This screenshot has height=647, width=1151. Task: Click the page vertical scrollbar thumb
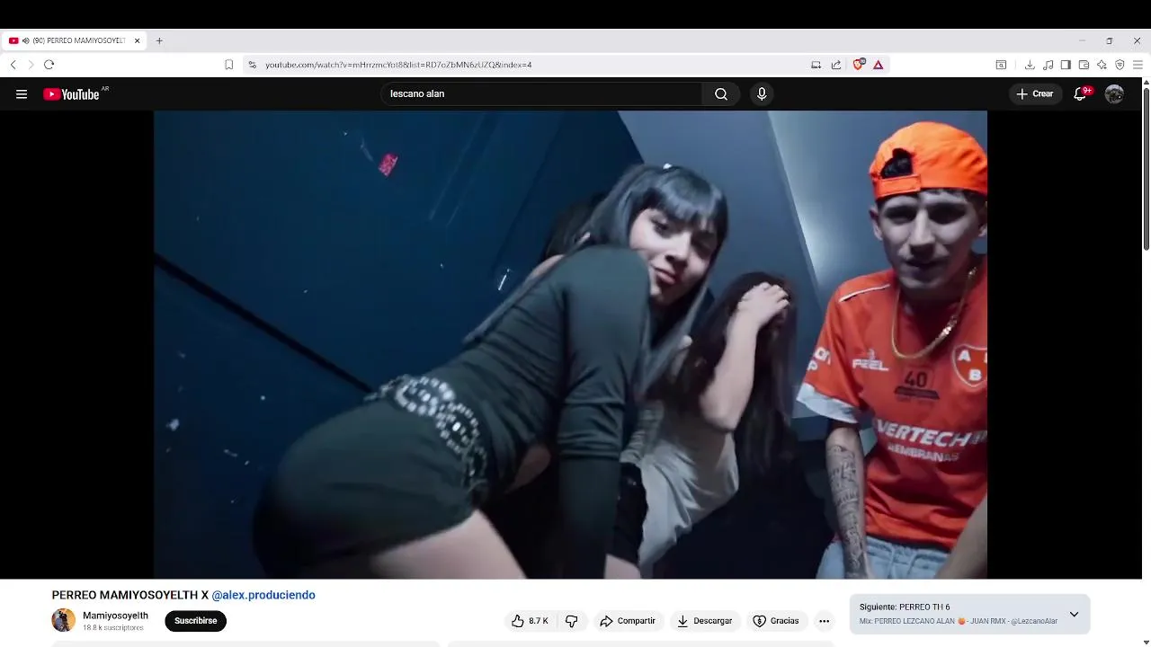click(1146, 170)
